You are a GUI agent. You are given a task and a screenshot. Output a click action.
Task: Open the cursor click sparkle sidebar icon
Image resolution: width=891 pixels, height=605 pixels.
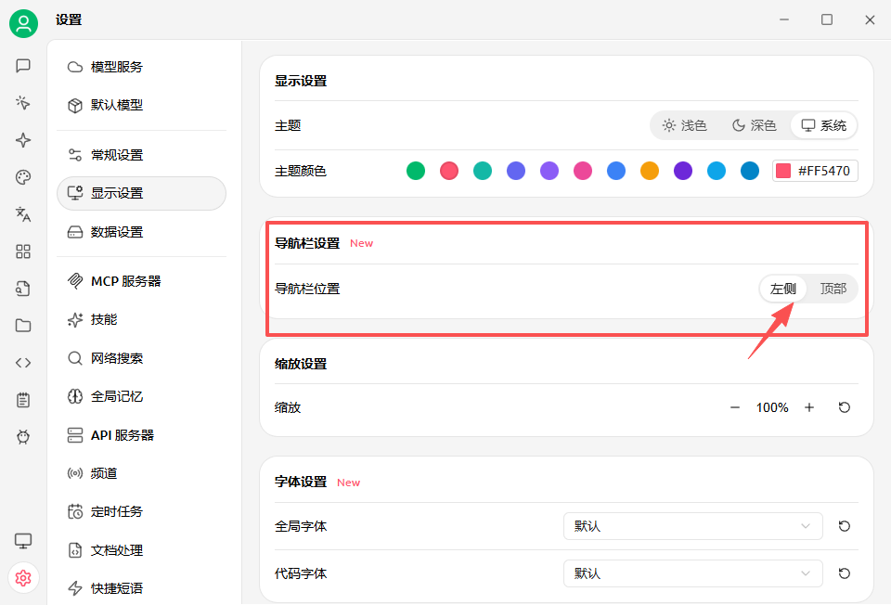23,103
